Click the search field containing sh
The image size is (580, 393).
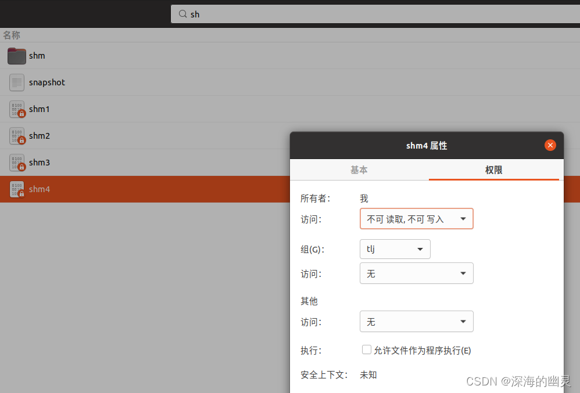point(291,13)
